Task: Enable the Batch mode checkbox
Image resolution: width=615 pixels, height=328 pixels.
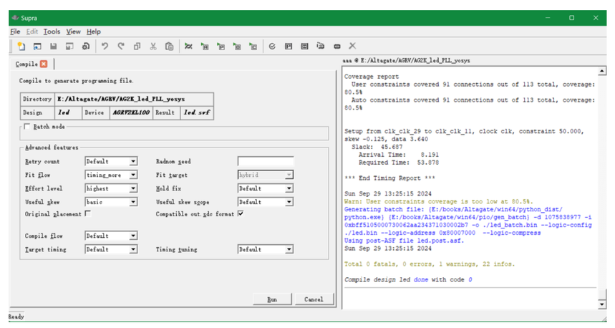Action: (27, 126)
